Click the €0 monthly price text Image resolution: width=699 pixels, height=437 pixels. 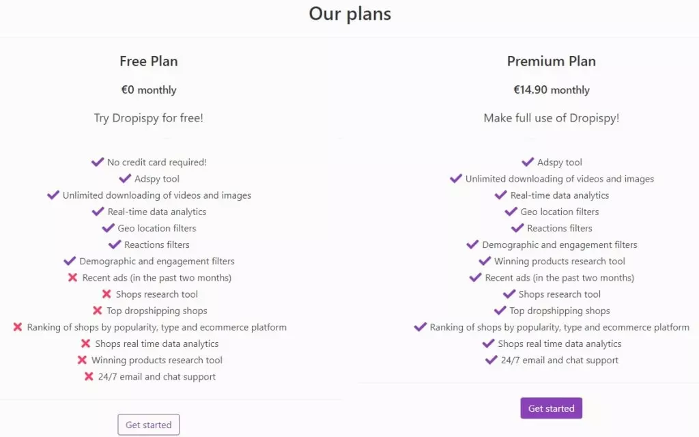(x=148, y=89)
